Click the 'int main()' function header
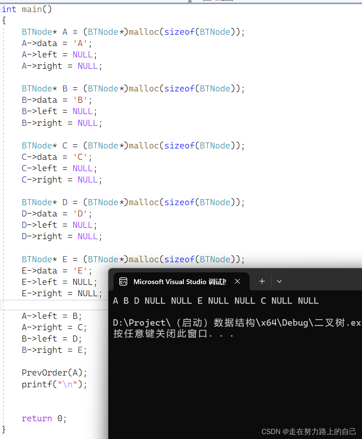The height and width of the screenshot is (439, 362). 27,9
